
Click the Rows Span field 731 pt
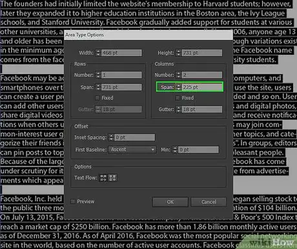coord(121,87)
